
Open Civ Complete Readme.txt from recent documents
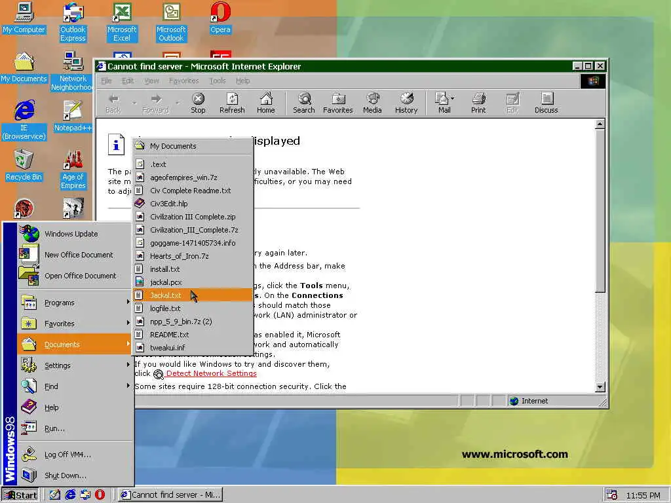pyautogui.click(x=193, y=191)
